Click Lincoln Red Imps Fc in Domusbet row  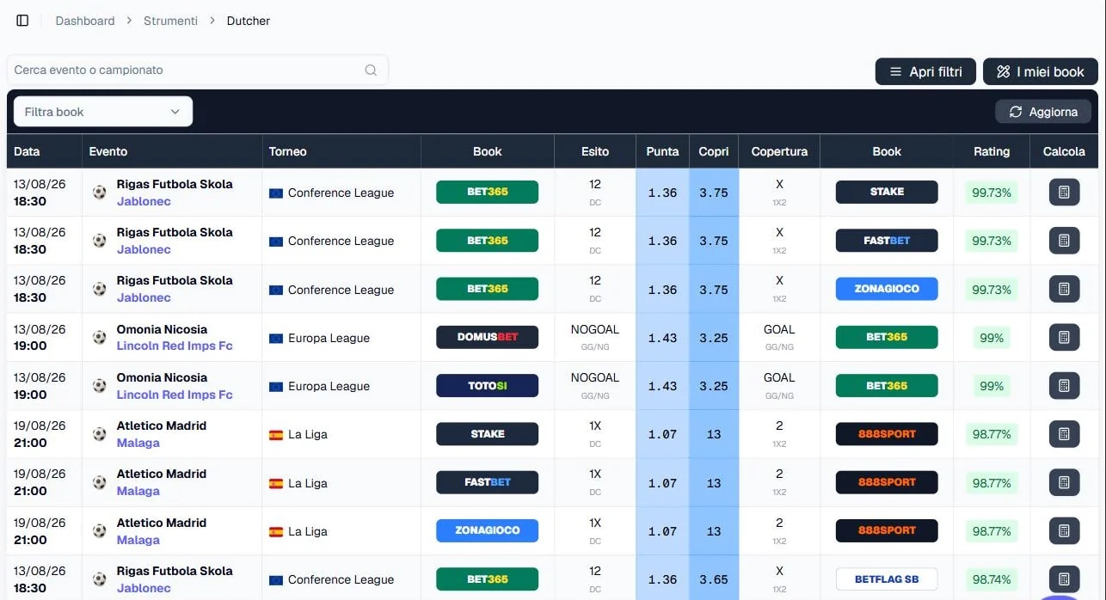[x=175, y=346]
